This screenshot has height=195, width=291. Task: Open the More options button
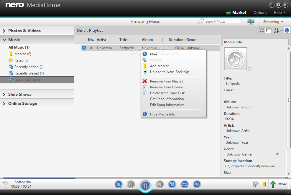click(283, 184)
